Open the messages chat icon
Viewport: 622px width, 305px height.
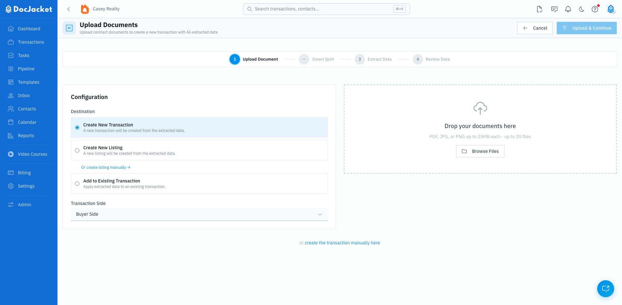pos(554,9)
